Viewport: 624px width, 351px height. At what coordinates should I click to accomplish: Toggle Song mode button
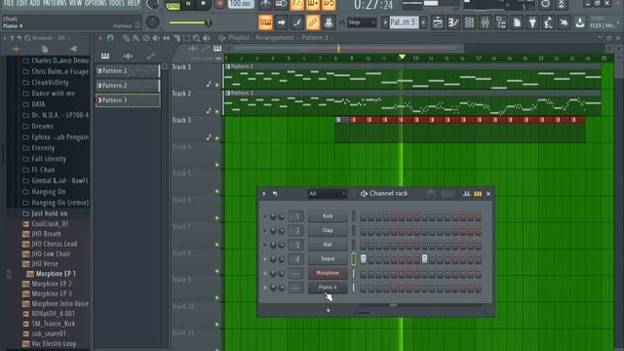(173, 5)
